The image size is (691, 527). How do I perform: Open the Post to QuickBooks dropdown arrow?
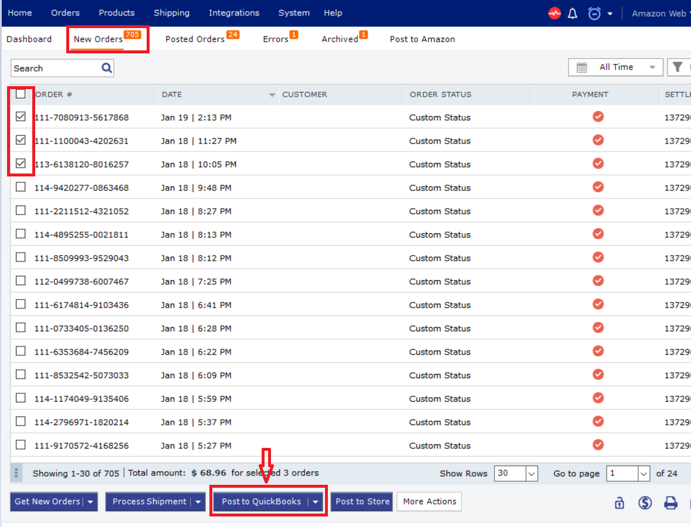pos(316,502)
